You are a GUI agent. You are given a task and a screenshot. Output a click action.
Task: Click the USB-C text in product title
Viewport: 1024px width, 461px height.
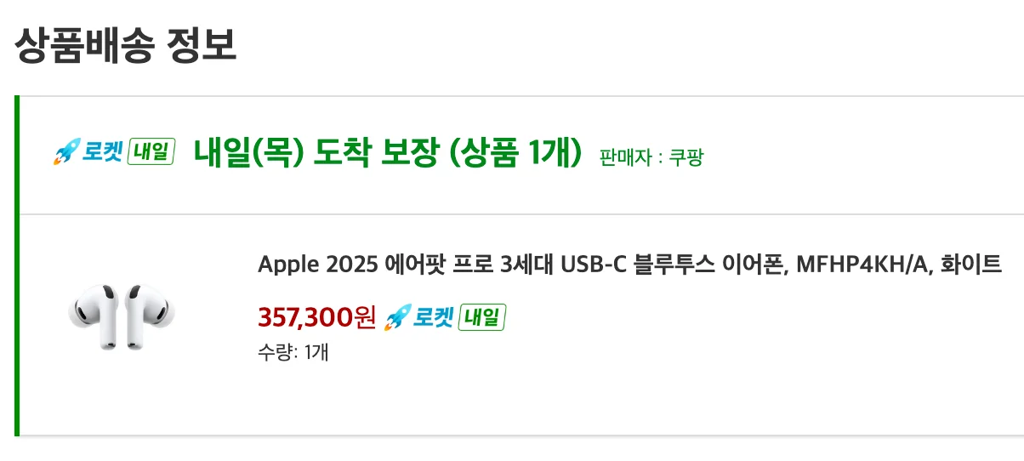pyautogui.click(x=592, y=265)
